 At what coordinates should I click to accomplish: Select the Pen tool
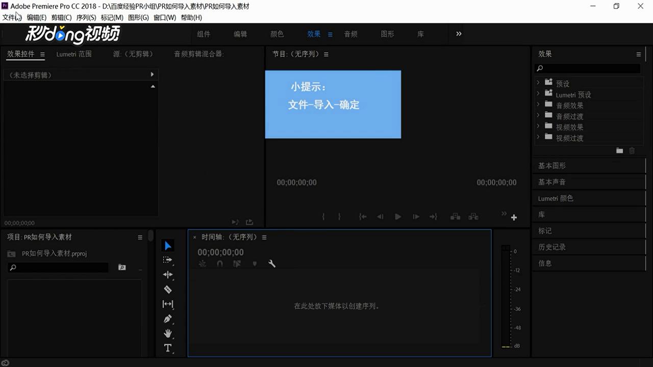(x=168, y=319)
